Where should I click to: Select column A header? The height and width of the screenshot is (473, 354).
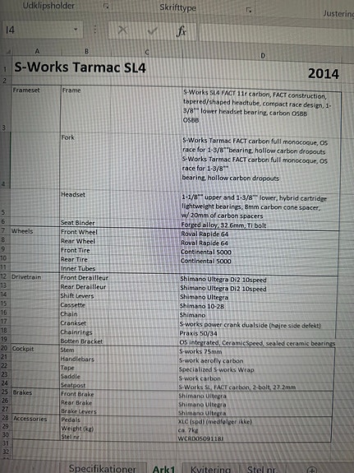[37, 51]
